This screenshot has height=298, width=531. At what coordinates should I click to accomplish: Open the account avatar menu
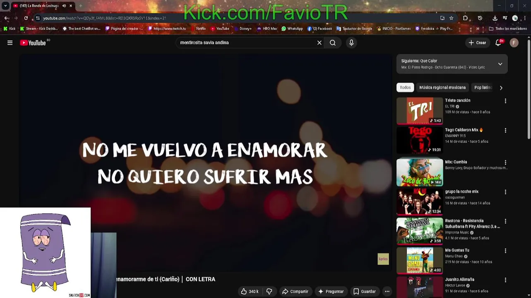[514, 43]
